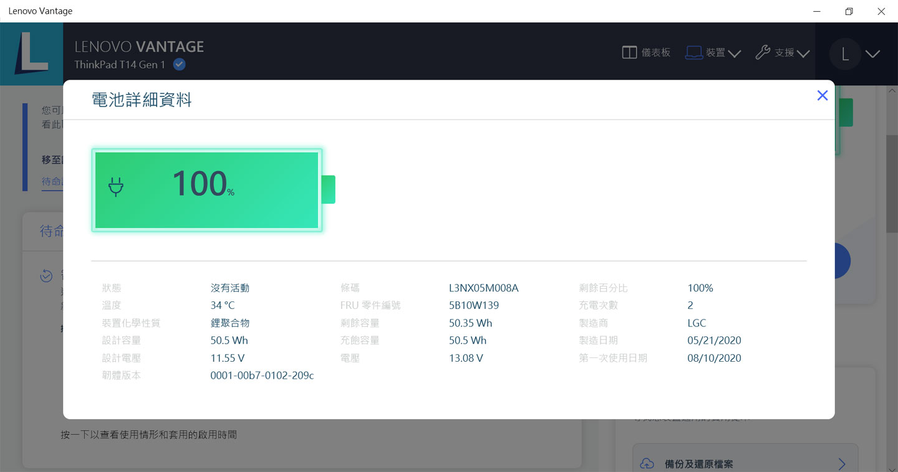Close the 電池詳細資料 dialog
Viewport: 898px width, 472px height.
click(822, 95)
